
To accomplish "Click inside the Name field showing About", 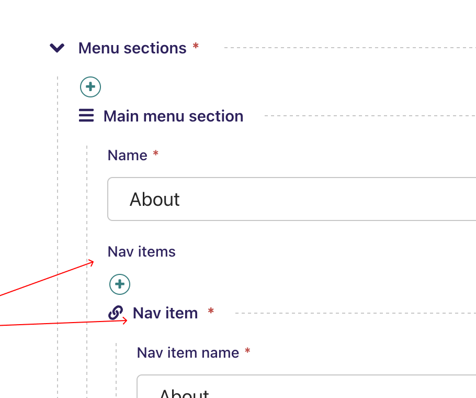I will click(262, 199).
